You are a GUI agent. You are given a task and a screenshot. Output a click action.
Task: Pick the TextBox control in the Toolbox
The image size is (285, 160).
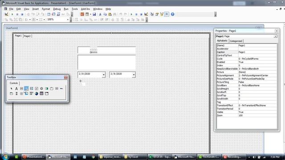click(x=21, y=88)
